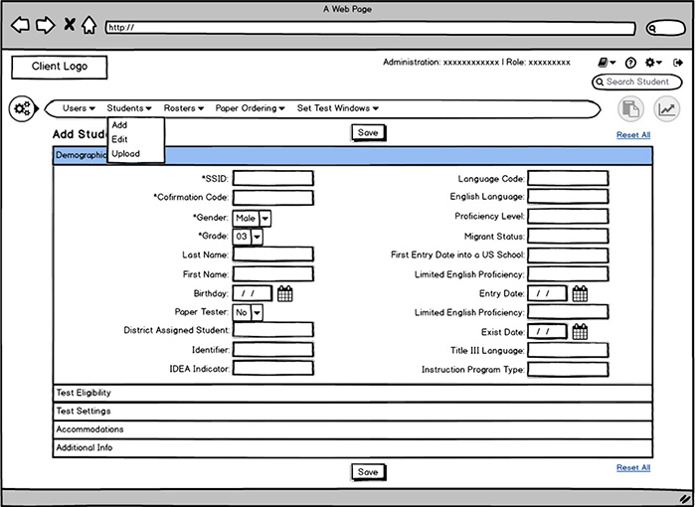Click the Entry Date field
Screen dimensions: 696x507
[547, 293]
